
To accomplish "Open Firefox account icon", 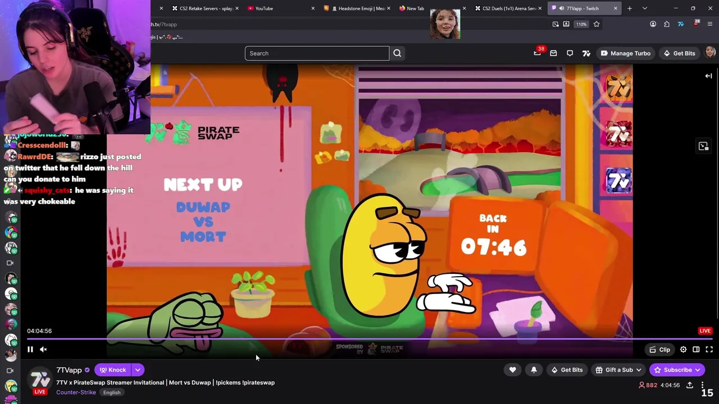I will 653,24.
